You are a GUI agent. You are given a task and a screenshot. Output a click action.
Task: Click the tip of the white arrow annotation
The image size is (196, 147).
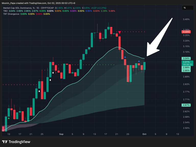pyautogui.click(x=147, y=55)
